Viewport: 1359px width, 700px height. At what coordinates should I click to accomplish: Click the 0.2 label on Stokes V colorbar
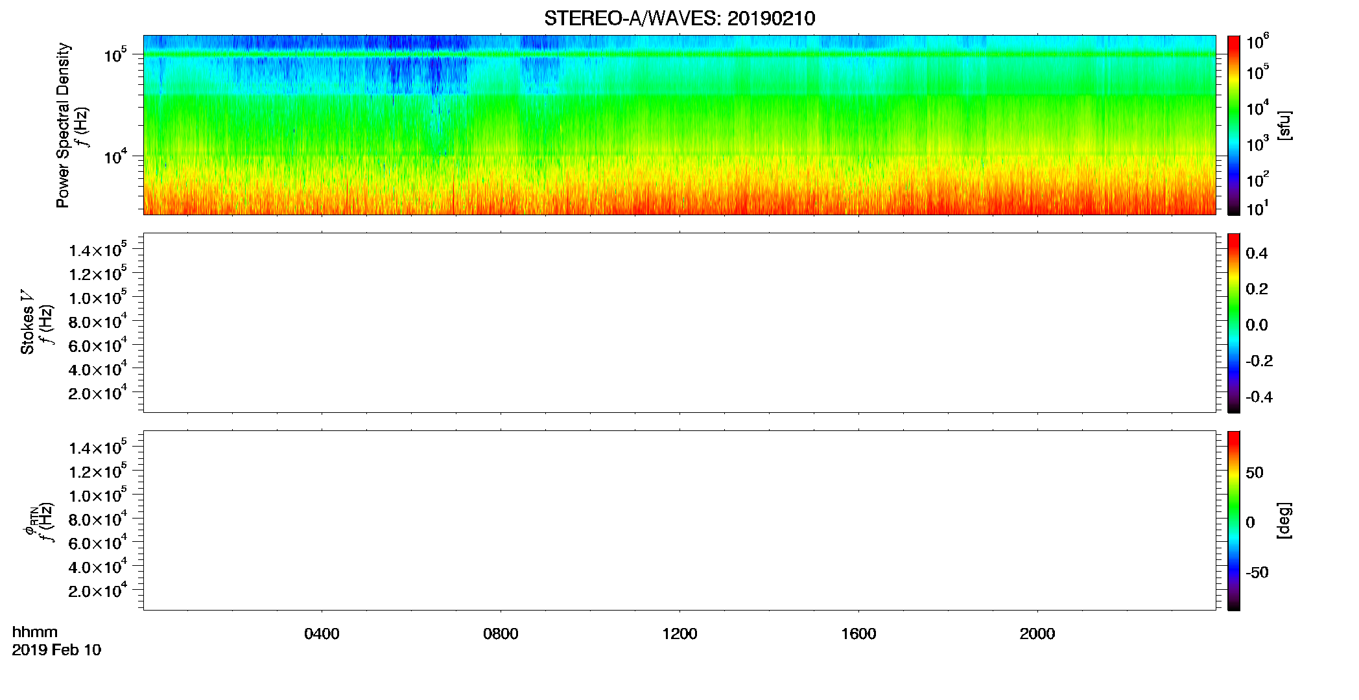1257,289
